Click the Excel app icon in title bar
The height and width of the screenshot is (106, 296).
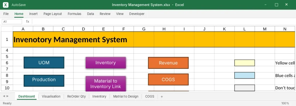click(x=5, y=5)
